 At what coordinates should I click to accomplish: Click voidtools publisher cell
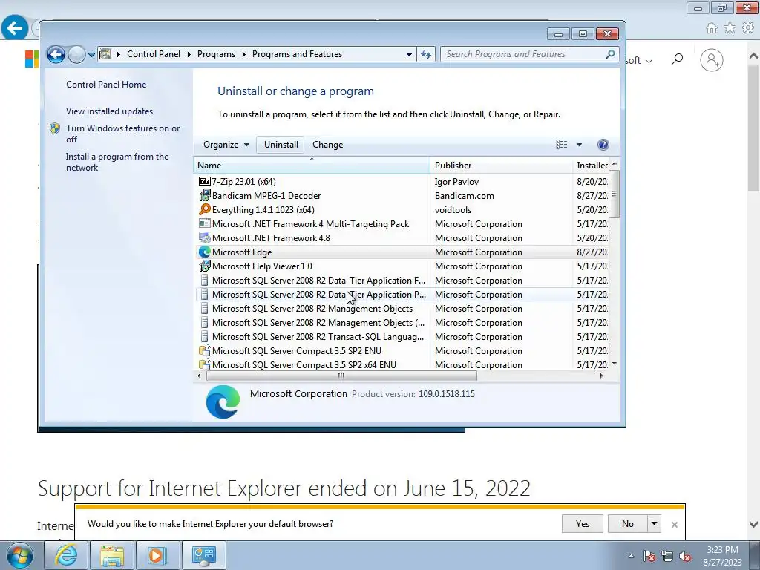pyautogui.click(x=453, y=209)
